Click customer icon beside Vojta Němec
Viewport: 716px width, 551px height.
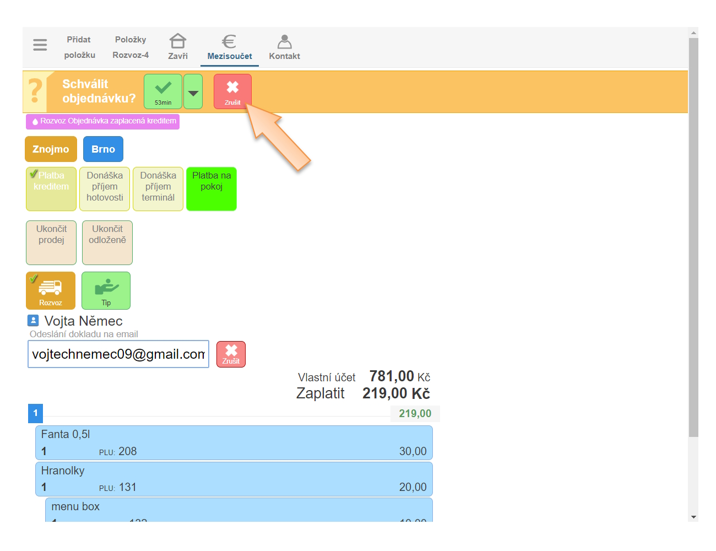pos(33,321)
